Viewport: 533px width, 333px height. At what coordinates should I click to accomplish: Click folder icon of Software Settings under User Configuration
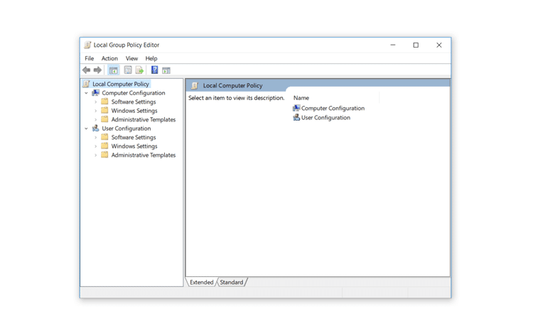point(104,137)
